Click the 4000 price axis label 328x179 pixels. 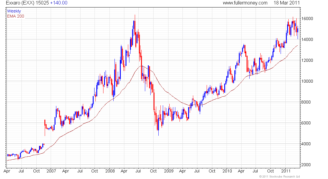click(x=306, y=144)
